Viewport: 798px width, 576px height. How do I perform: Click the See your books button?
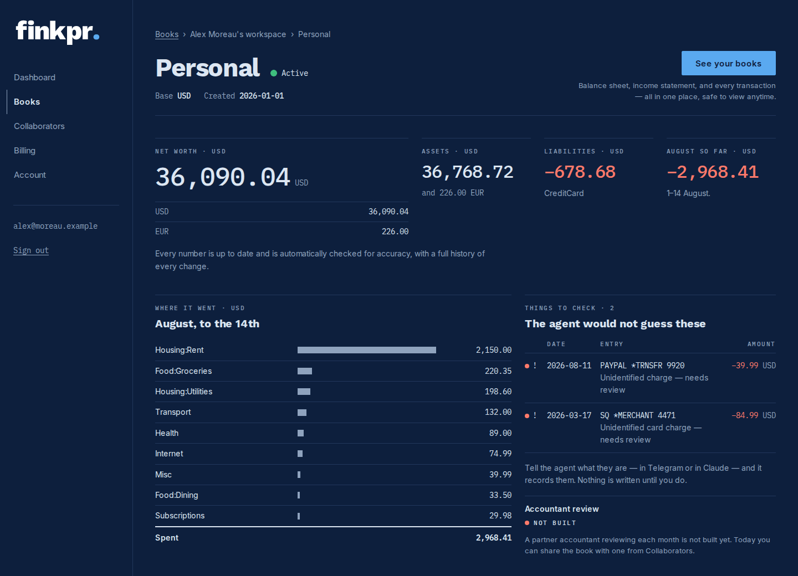click(x=728, y=63)
